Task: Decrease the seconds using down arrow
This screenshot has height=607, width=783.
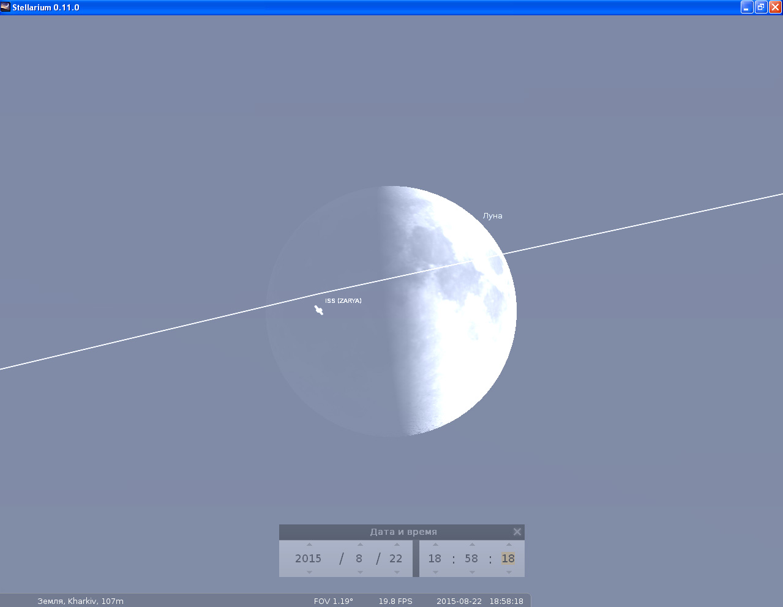Action: coord(509,572)
